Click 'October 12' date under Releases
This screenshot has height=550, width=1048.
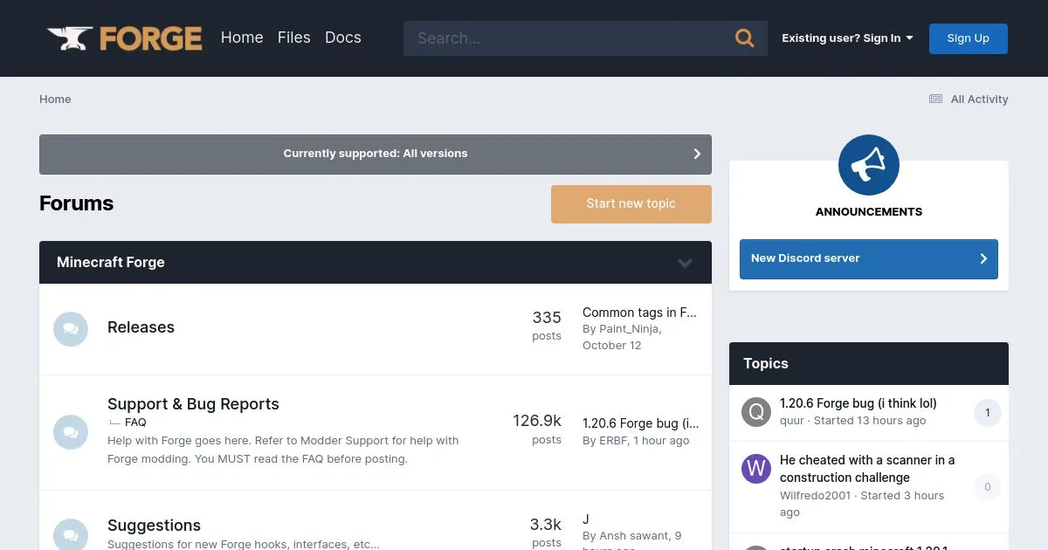pyautogui.click(x=611, y=346)
